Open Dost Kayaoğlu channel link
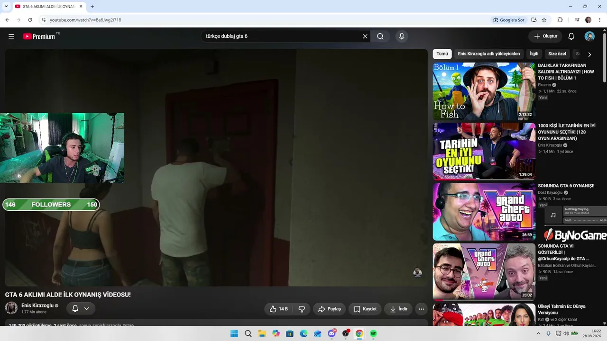 (550, 193)
